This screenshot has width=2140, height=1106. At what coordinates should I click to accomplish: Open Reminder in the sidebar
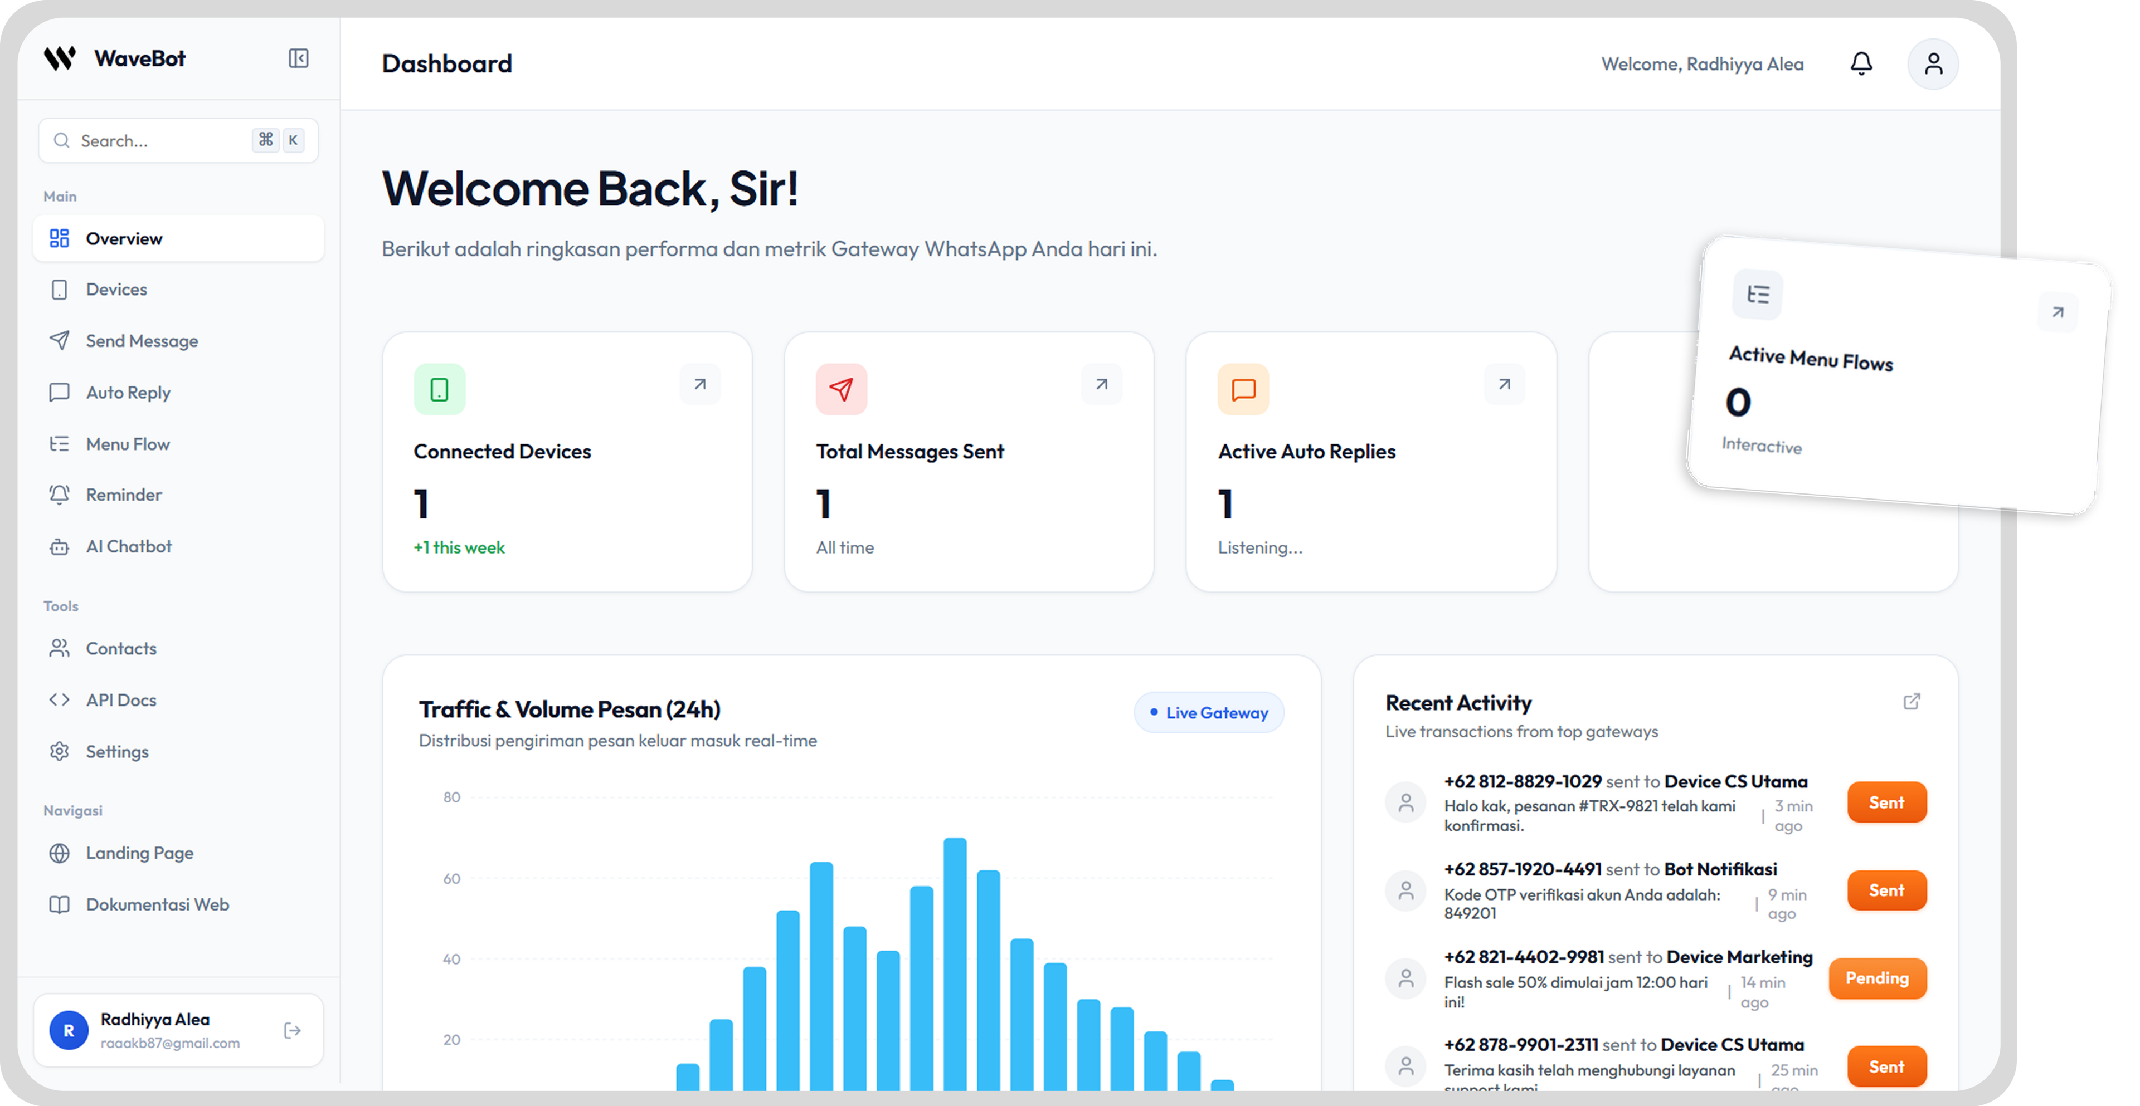(178, 494)
